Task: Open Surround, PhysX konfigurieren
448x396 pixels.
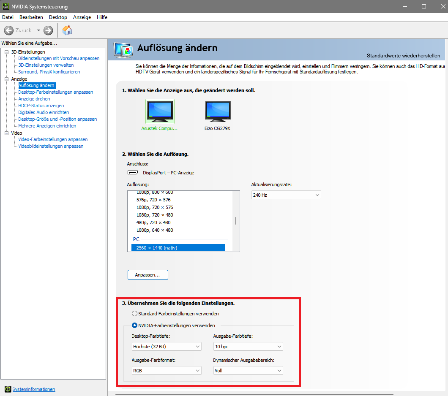Action: coord(49,72)
